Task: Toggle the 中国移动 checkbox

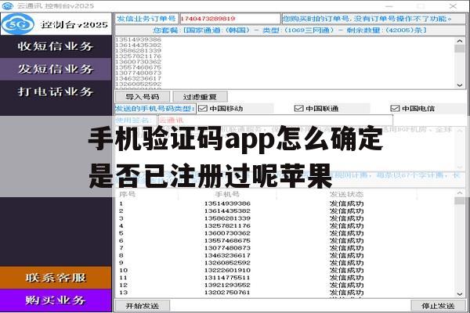Action: (203, 109)
